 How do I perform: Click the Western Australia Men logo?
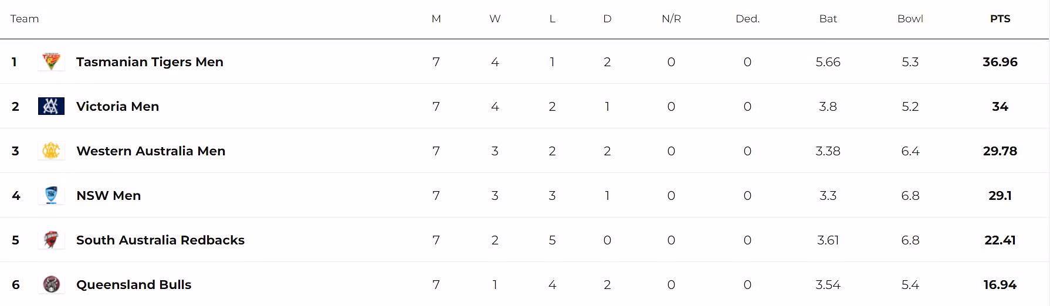coord(51,151)
